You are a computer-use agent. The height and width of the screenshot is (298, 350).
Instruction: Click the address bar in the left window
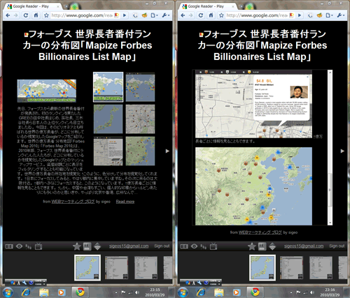pos(82,15)
